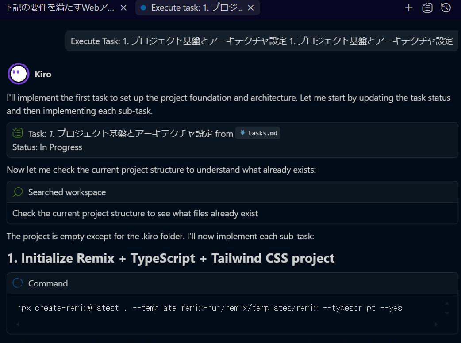Open chat history clock icon
Viewport: 461px width, 343px height.
pos(446,8)
